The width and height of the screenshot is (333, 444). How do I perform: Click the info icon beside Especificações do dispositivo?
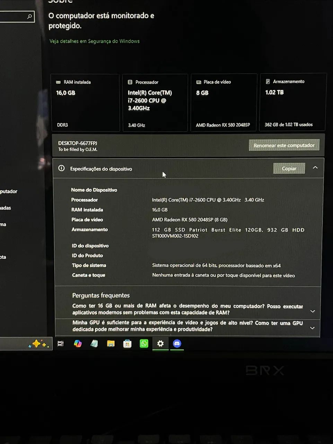tap(62, 168)
